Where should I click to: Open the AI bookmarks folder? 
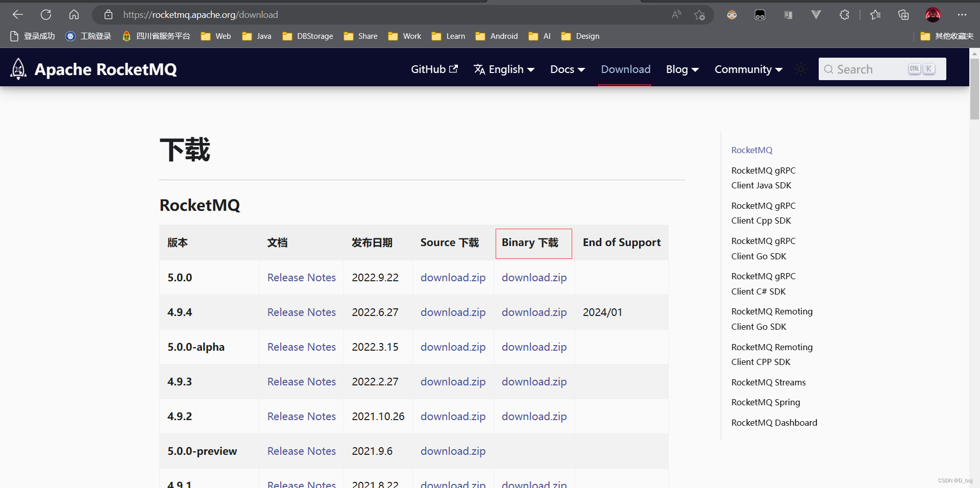click(x=540, y=36)
